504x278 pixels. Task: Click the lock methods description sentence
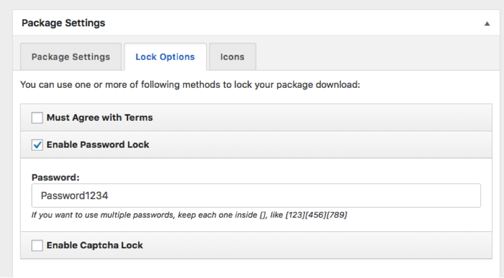tap(189, 85)
